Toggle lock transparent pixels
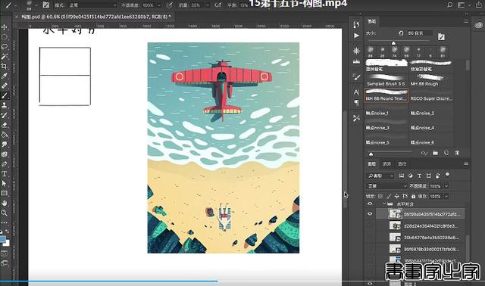The image size is (485, 286). coord(380,196)
